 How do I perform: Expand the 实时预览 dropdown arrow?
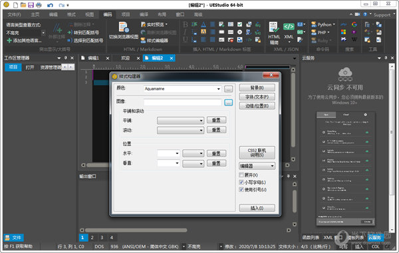click(x=166, y=25)
